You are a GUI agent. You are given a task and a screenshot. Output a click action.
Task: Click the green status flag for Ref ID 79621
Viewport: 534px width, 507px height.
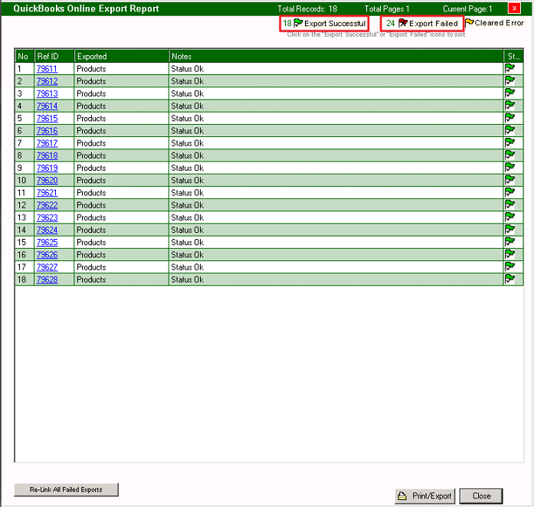[509, 192]
